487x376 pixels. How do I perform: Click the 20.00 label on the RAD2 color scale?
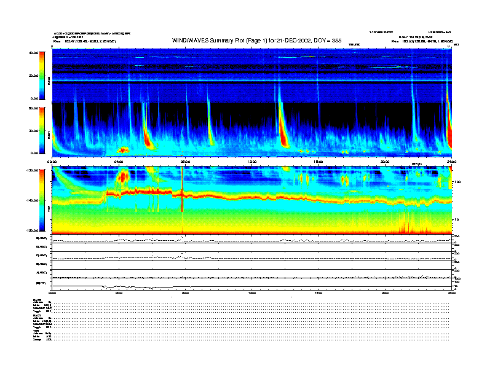point(33,76)
